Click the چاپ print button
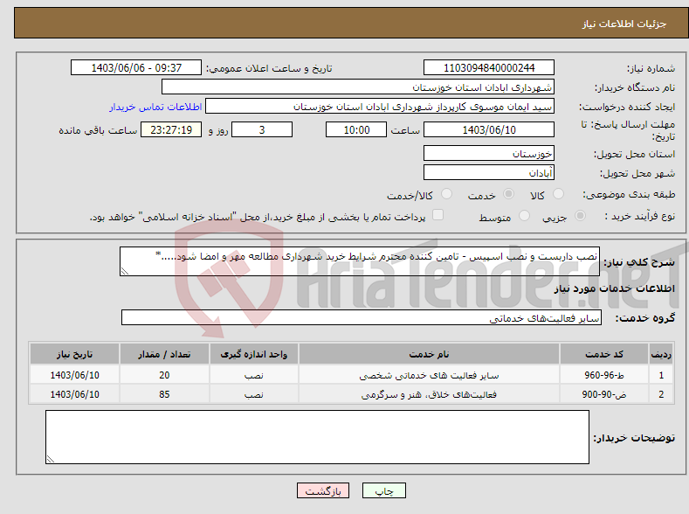This screenshot has height=514, width=689. pos(384,490)
